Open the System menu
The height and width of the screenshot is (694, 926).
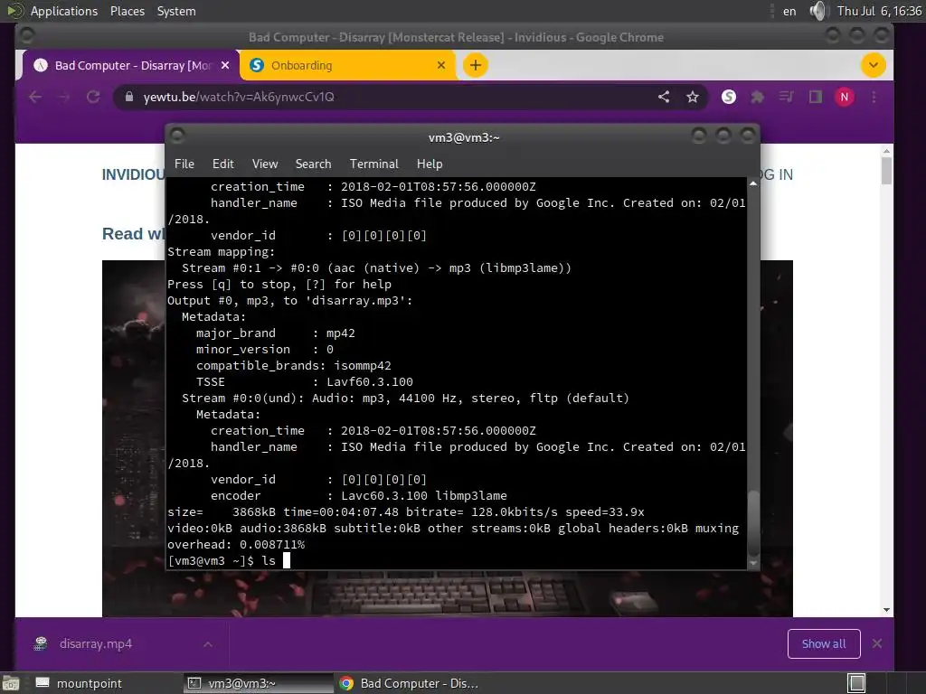click(176, 11)
